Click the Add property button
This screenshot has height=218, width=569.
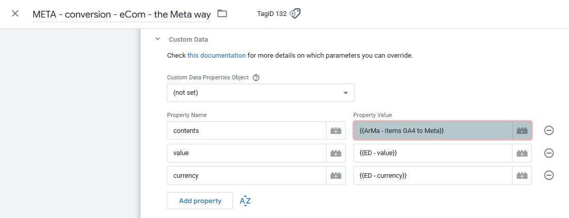pyautogui.click(x=200, y=200)
